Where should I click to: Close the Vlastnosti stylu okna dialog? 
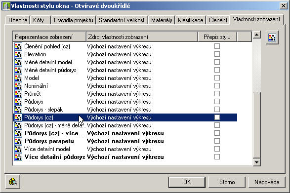pyautogui.click(x=284, y=6)
